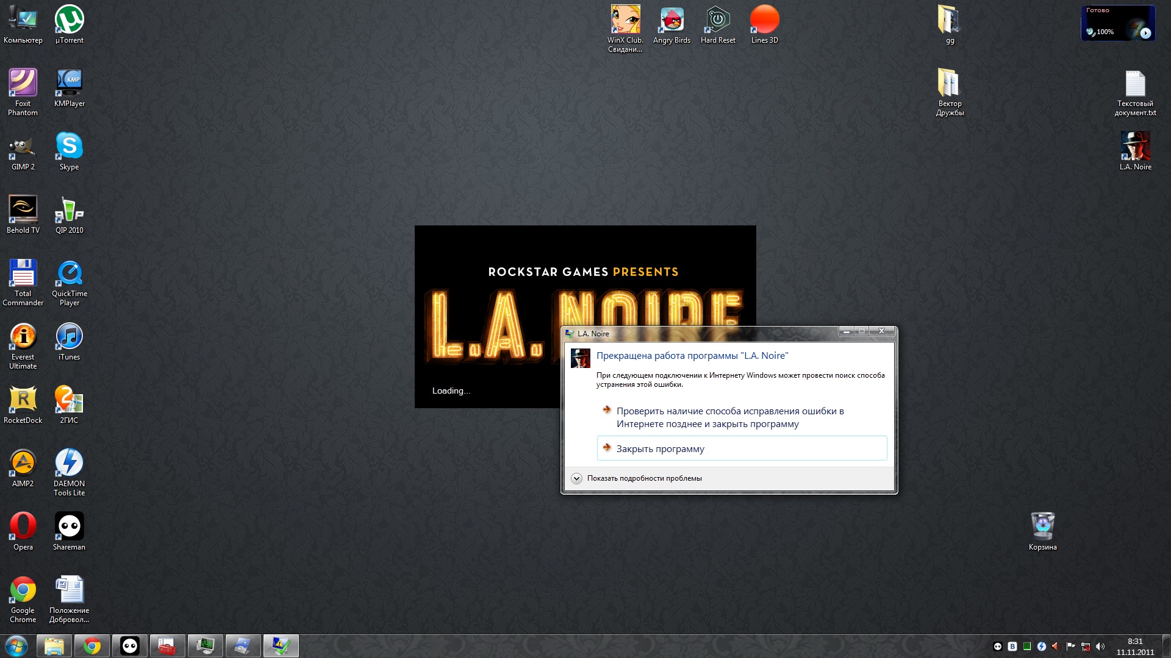This screenshot has height=658, width=1171.
Task: Click the orange speaker tray icon
Action: 1056,646
